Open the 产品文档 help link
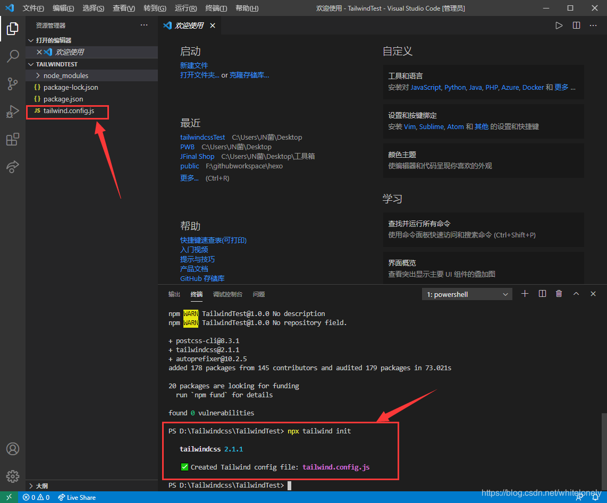The width and height of the screenshot is (607, 503). [x=194, y=269]
